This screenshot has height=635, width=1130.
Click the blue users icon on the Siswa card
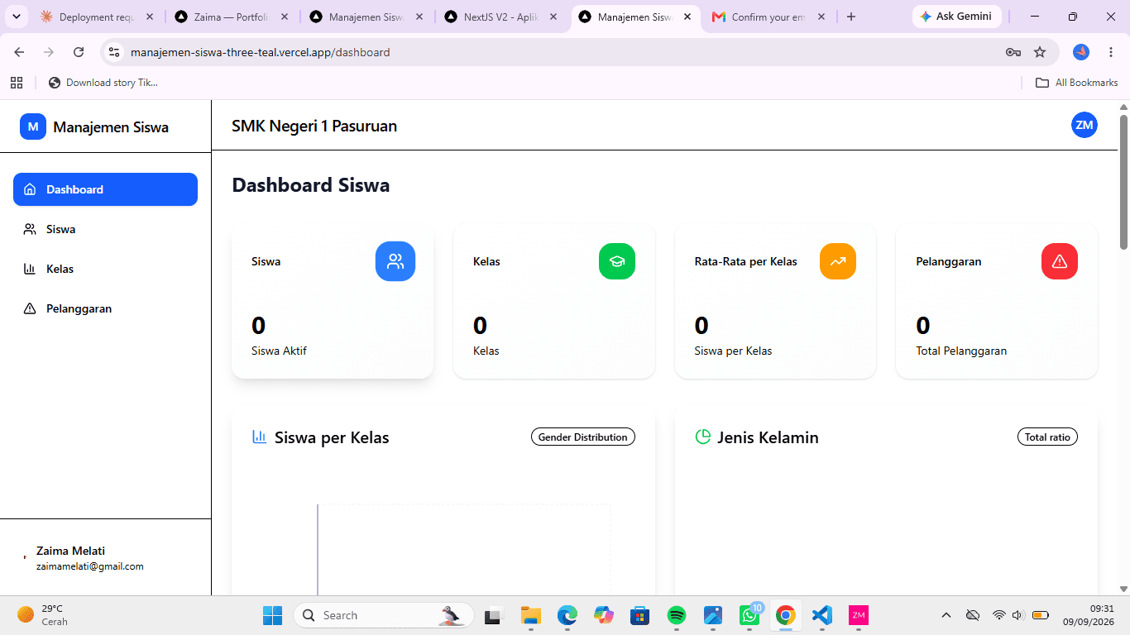(395, 261)
